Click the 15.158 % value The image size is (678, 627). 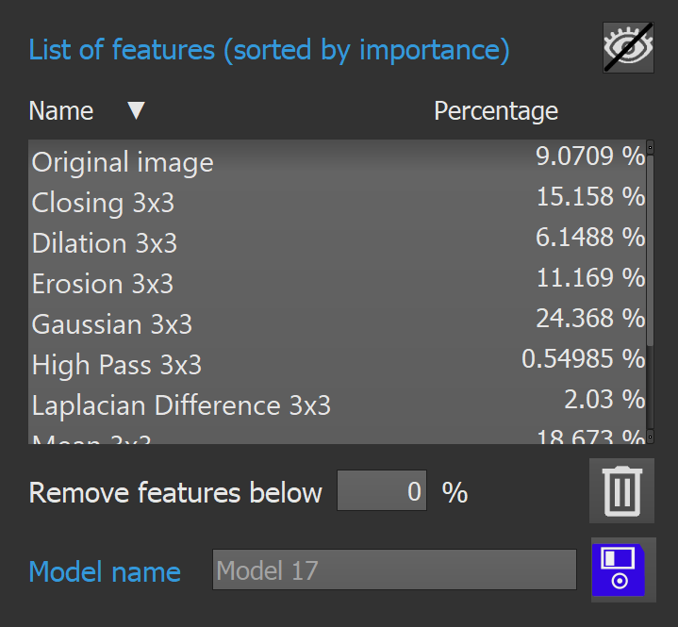[x=590, y=197]
